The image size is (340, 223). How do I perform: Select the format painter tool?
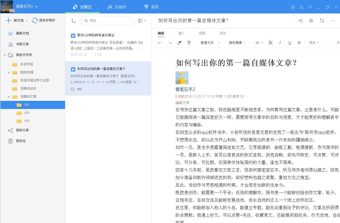click(189, 43)
